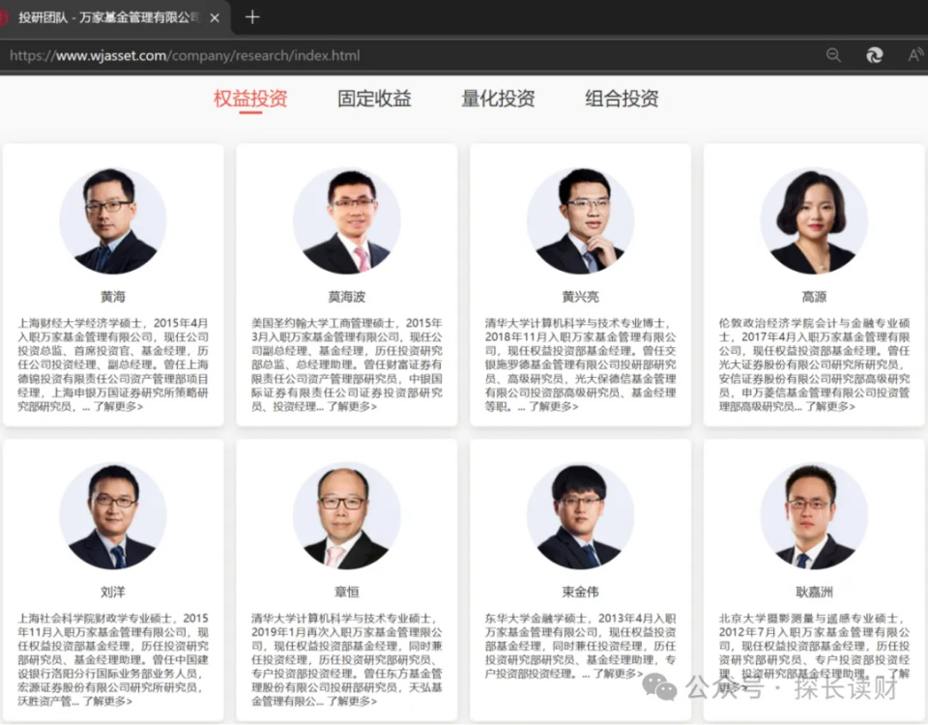Click 束金伟's portrait photo
The height and width of the screenshot is (725, 928).
click(x=580, y=516)
